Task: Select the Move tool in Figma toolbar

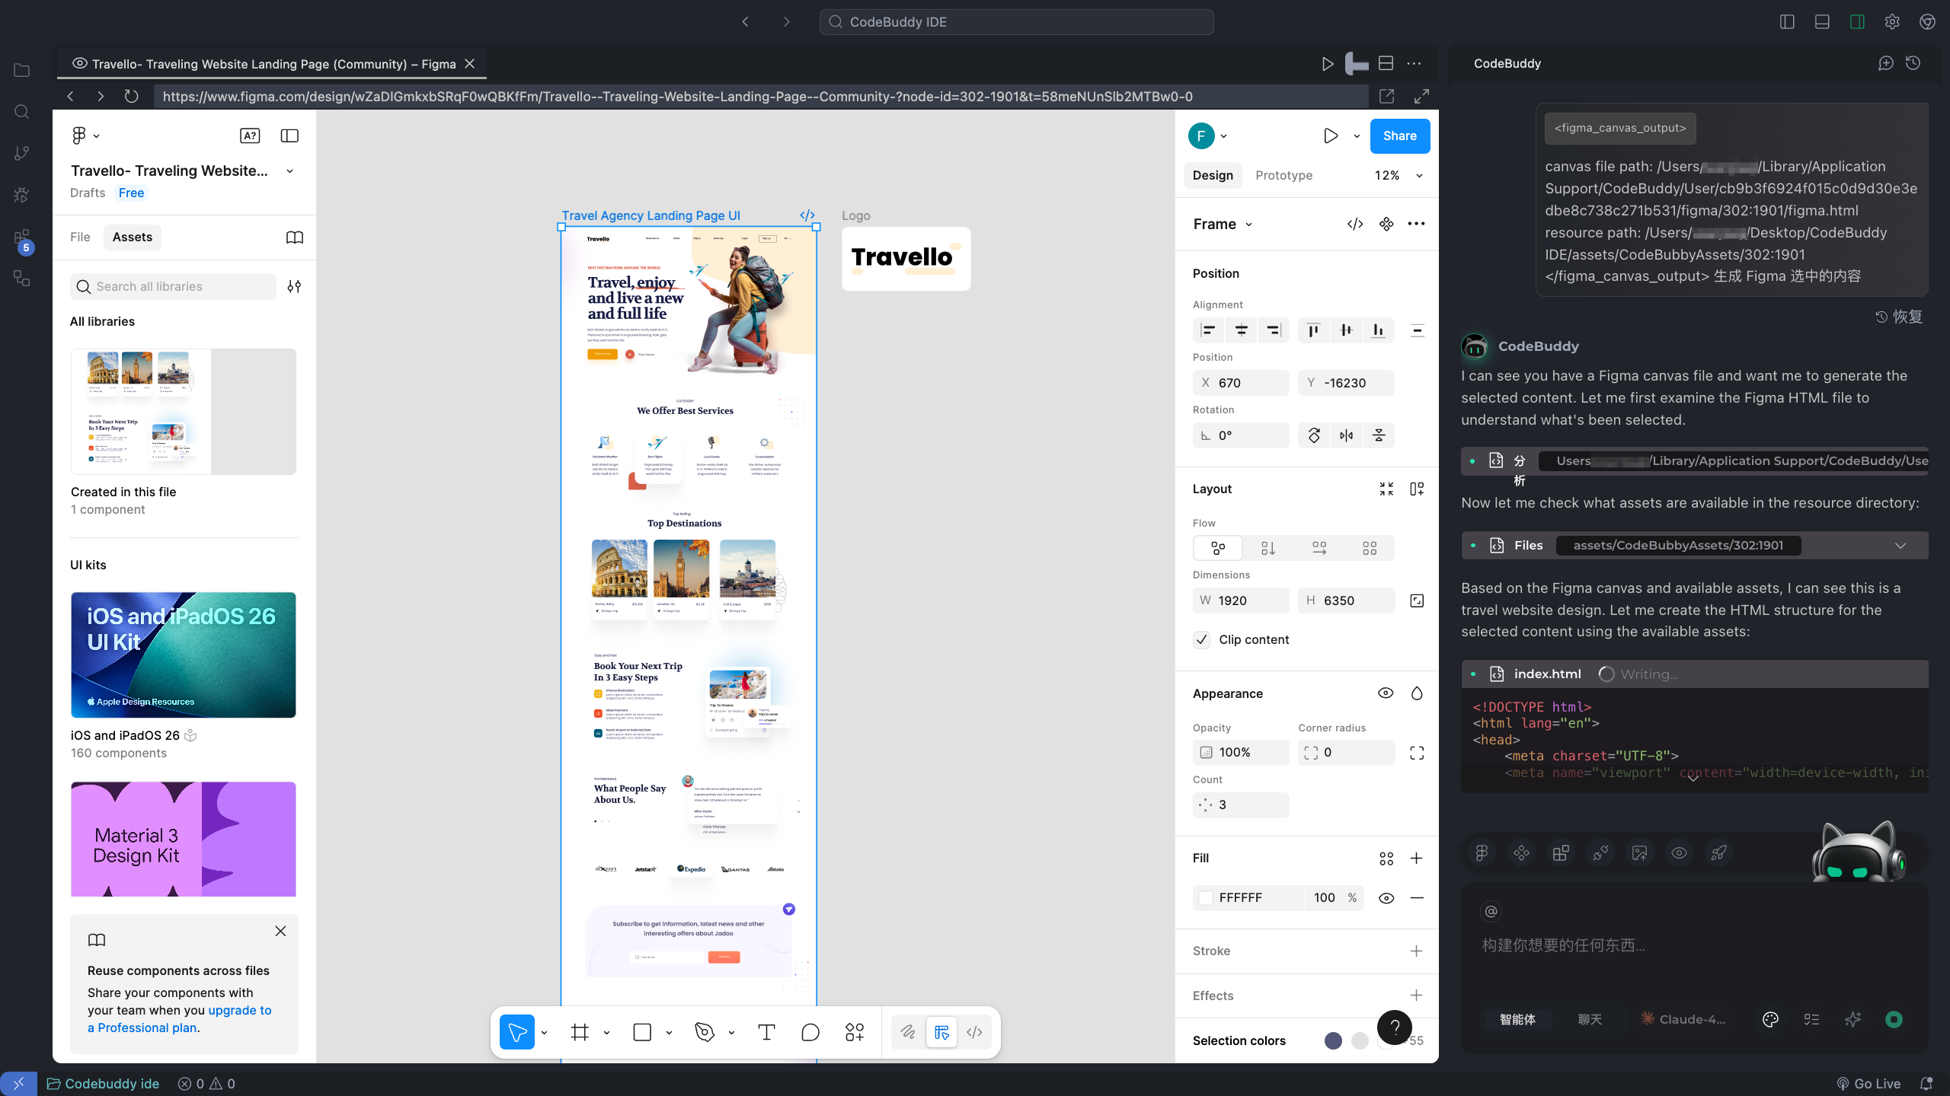Action: tap(517, 1032)
